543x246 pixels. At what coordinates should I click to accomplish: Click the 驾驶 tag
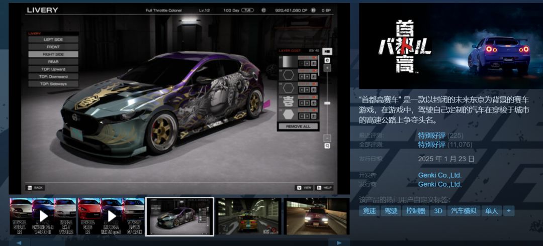tap(391, 211)
